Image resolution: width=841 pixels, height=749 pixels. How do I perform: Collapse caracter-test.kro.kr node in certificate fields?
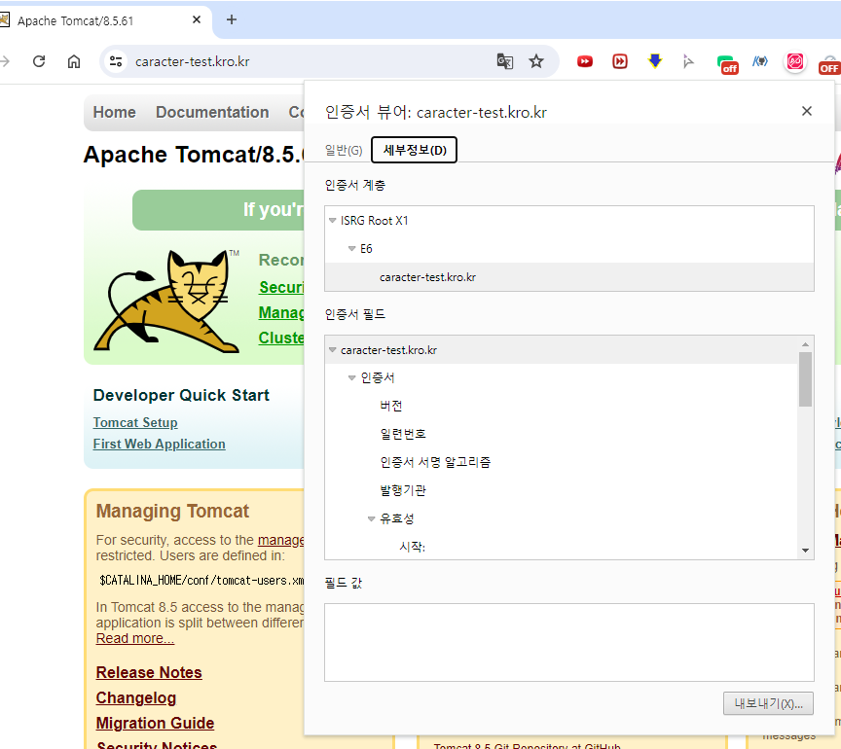[333, 349]
